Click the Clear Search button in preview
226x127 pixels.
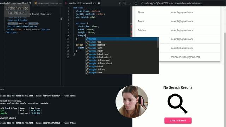click(x=178, y=121)
